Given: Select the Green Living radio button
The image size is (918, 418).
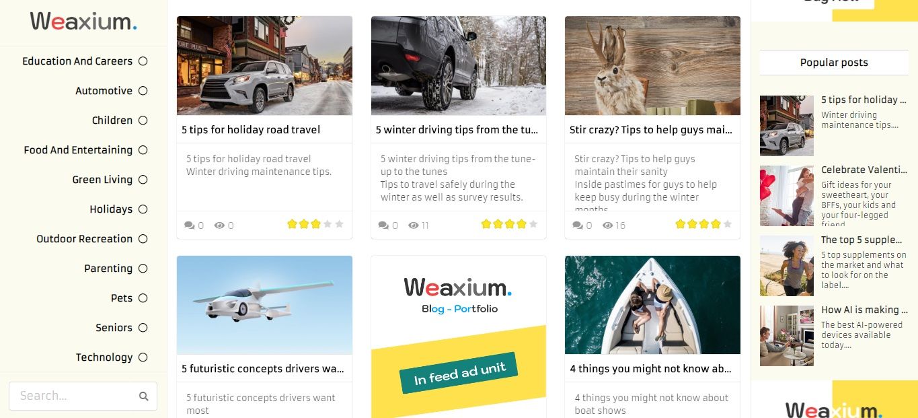Looking at the screenshot, I should pos(143,180).
